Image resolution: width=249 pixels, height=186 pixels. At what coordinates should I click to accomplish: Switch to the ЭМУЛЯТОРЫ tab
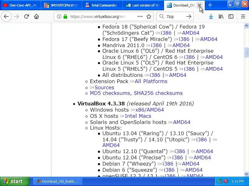61,5
